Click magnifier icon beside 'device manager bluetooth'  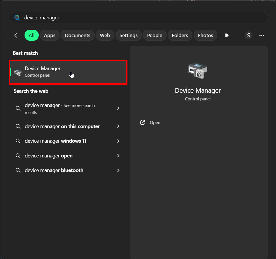point(18,170)
